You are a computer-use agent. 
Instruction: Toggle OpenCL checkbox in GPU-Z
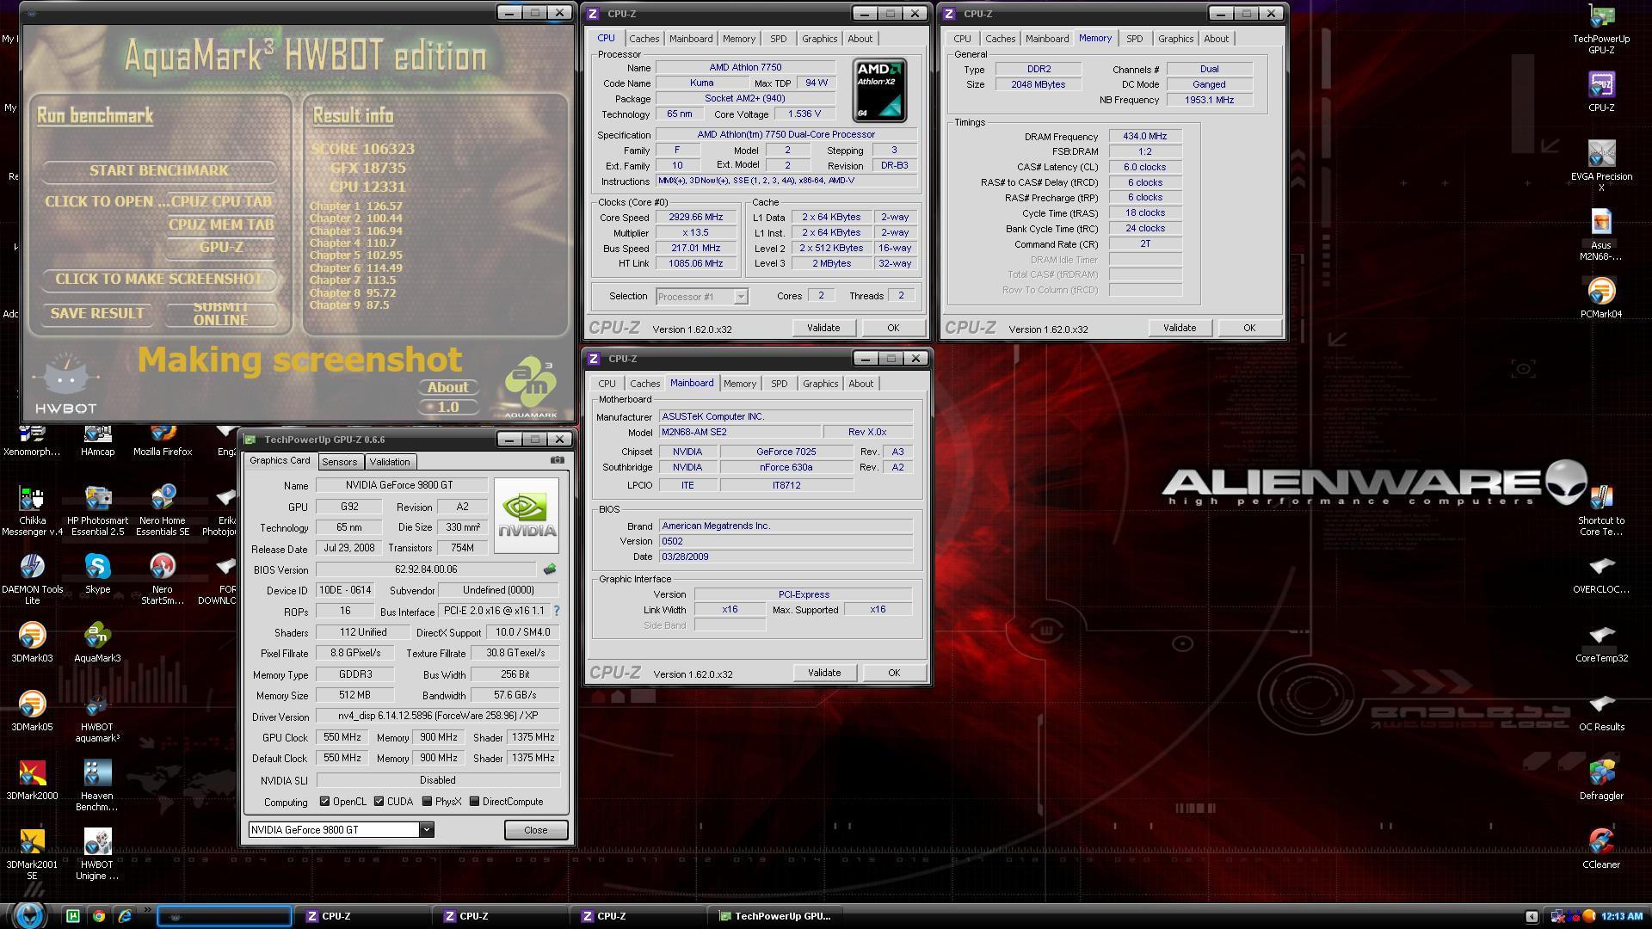tap(324, 802)
